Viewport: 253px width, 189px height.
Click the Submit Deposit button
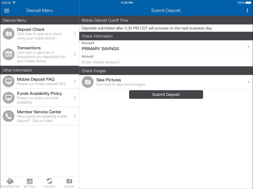click(166, 95)
